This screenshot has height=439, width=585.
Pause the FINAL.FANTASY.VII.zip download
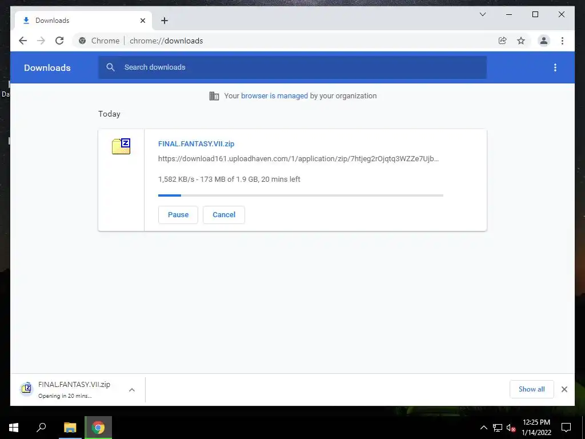178,215
